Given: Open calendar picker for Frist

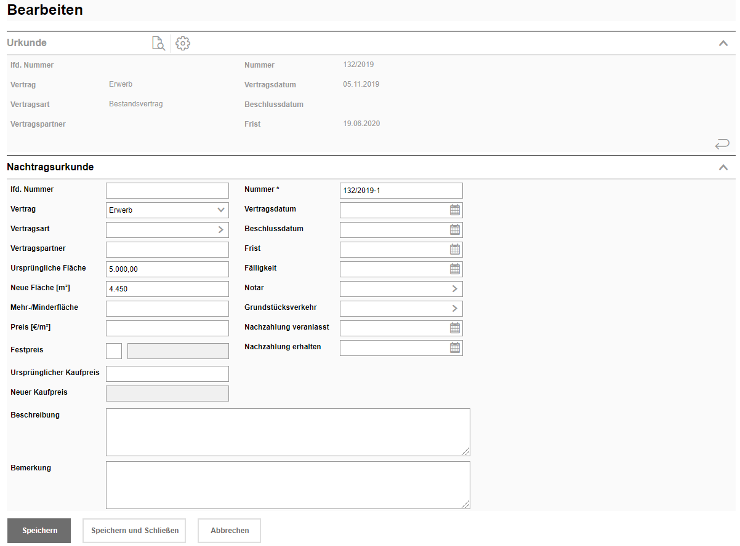Looking at the screenshot, I should pos(455,249).
